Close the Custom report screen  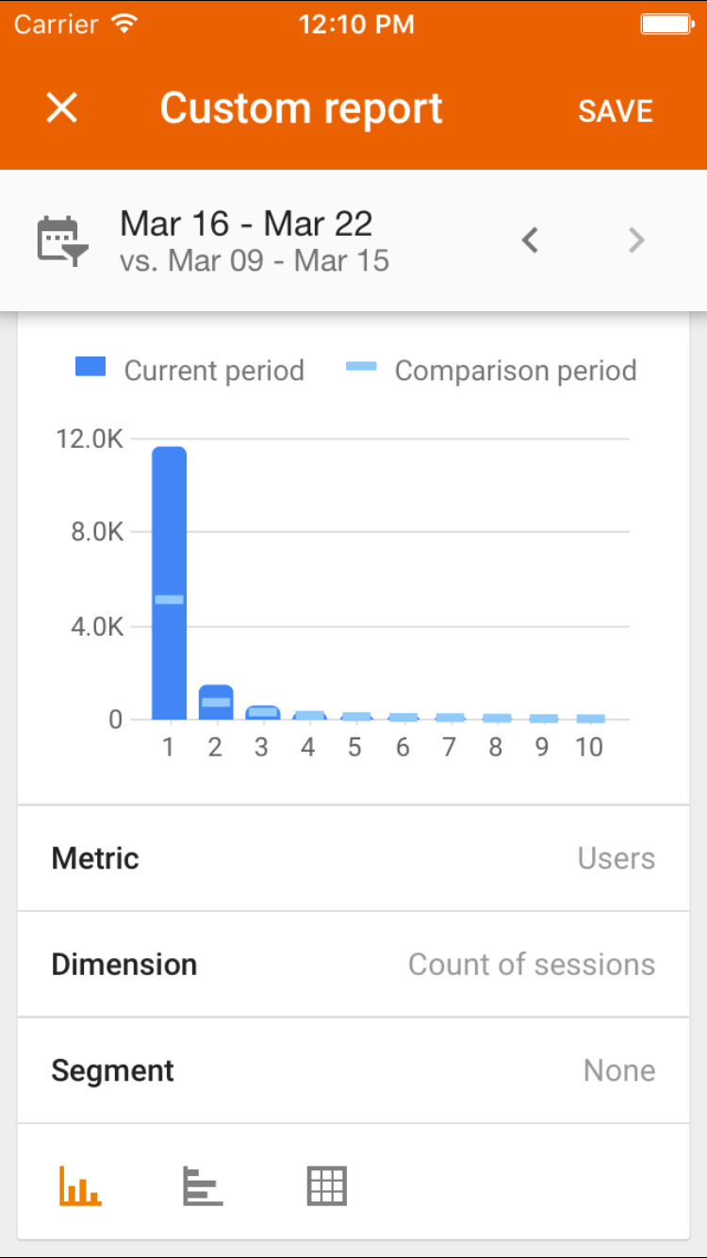tap(62, 108)
